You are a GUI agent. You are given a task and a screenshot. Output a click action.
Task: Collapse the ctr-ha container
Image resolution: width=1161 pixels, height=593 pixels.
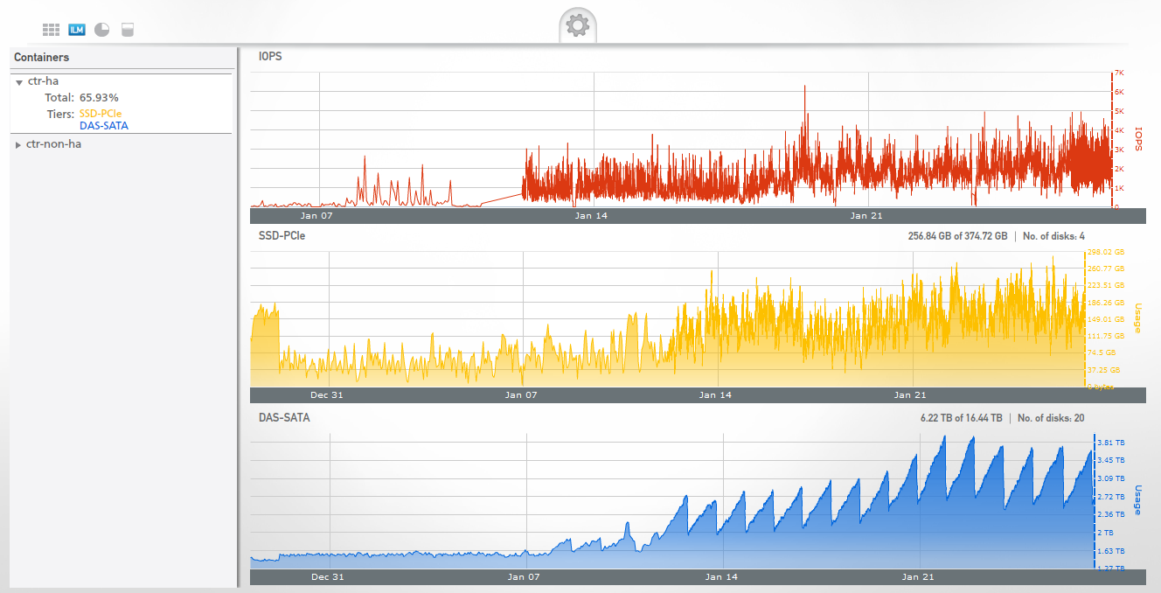19,82
